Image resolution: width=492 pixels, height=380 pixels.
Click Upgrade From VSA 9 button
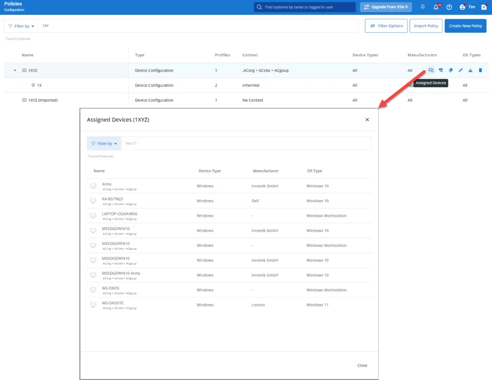[x=385, y=7]
